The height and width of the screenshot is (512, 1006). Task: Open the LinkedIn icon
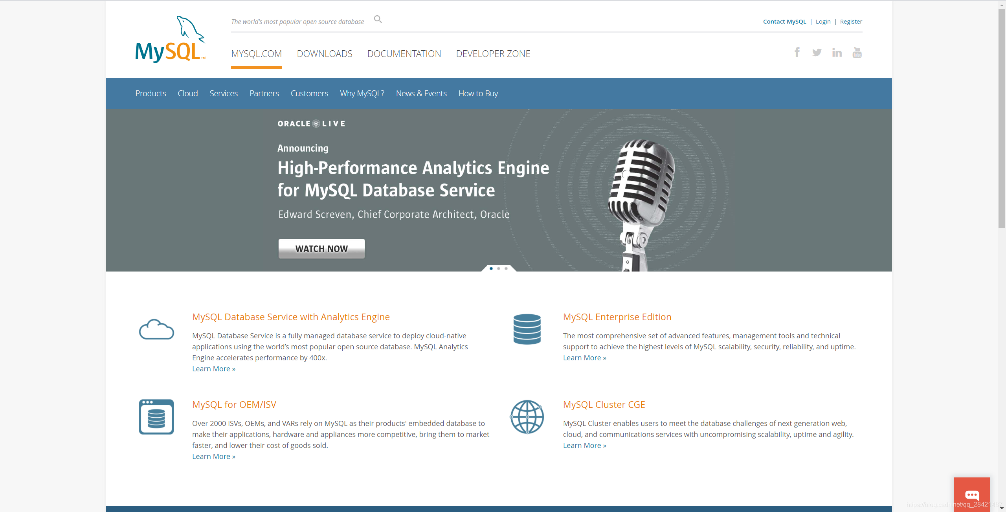tap(837, 53)
